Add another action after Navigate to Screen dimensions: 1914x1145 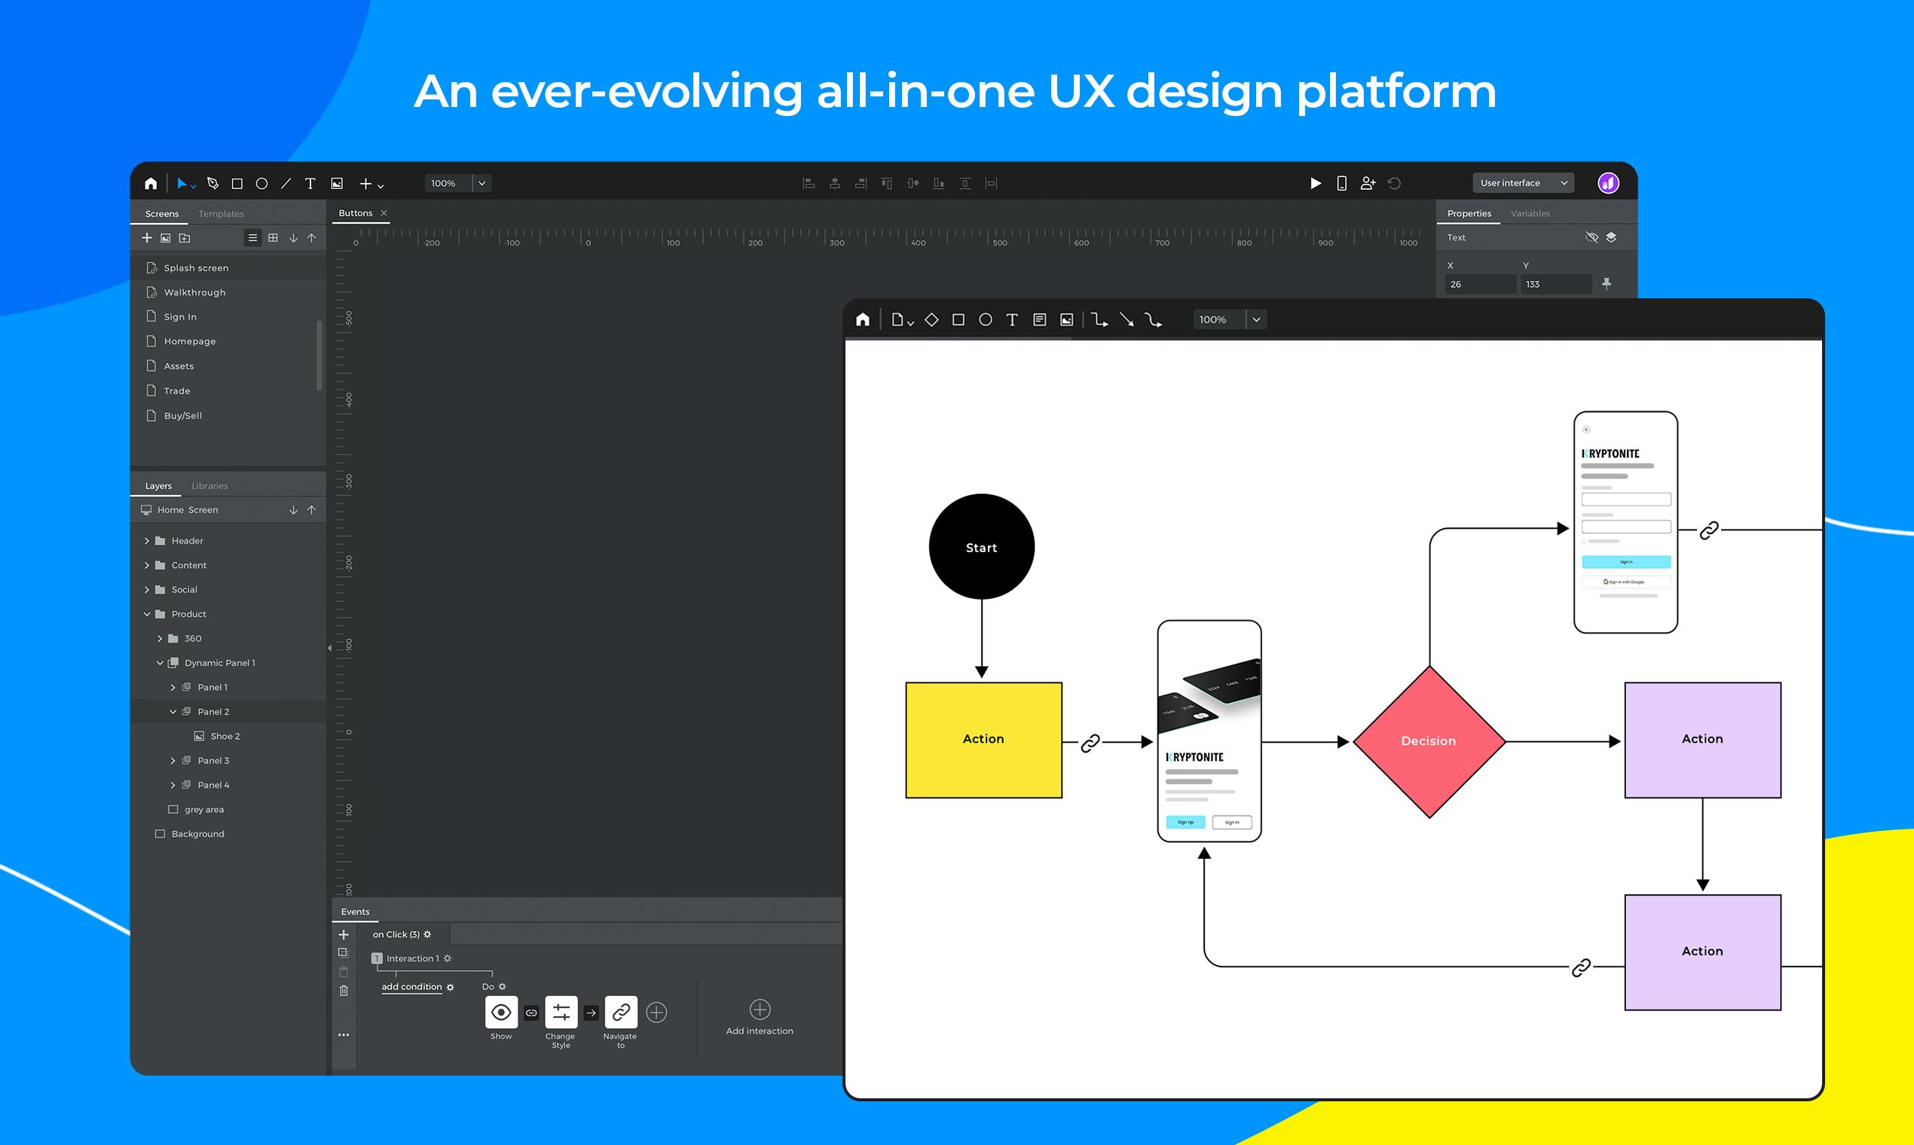(x=657, y=1012)
